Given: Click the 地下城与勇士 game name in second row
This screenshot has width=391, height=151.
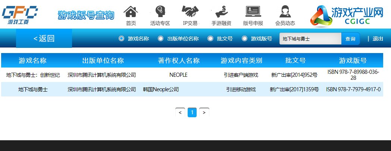Looking at the screenshot, I should [x=33, y=89].
